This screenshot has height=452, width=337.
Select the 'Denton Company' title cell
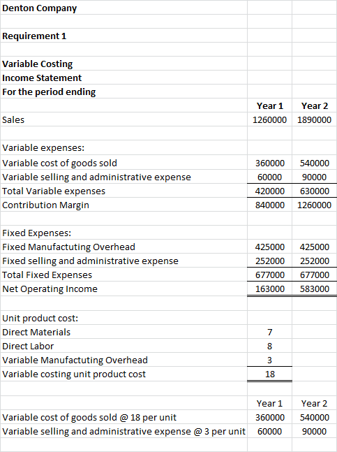coord(123,8)
